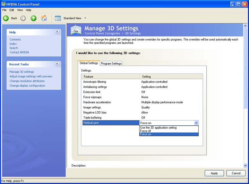Click the Contact NVIDIA link
The height and width of the screenshot is (184, 249).
(x=19, y=52)
